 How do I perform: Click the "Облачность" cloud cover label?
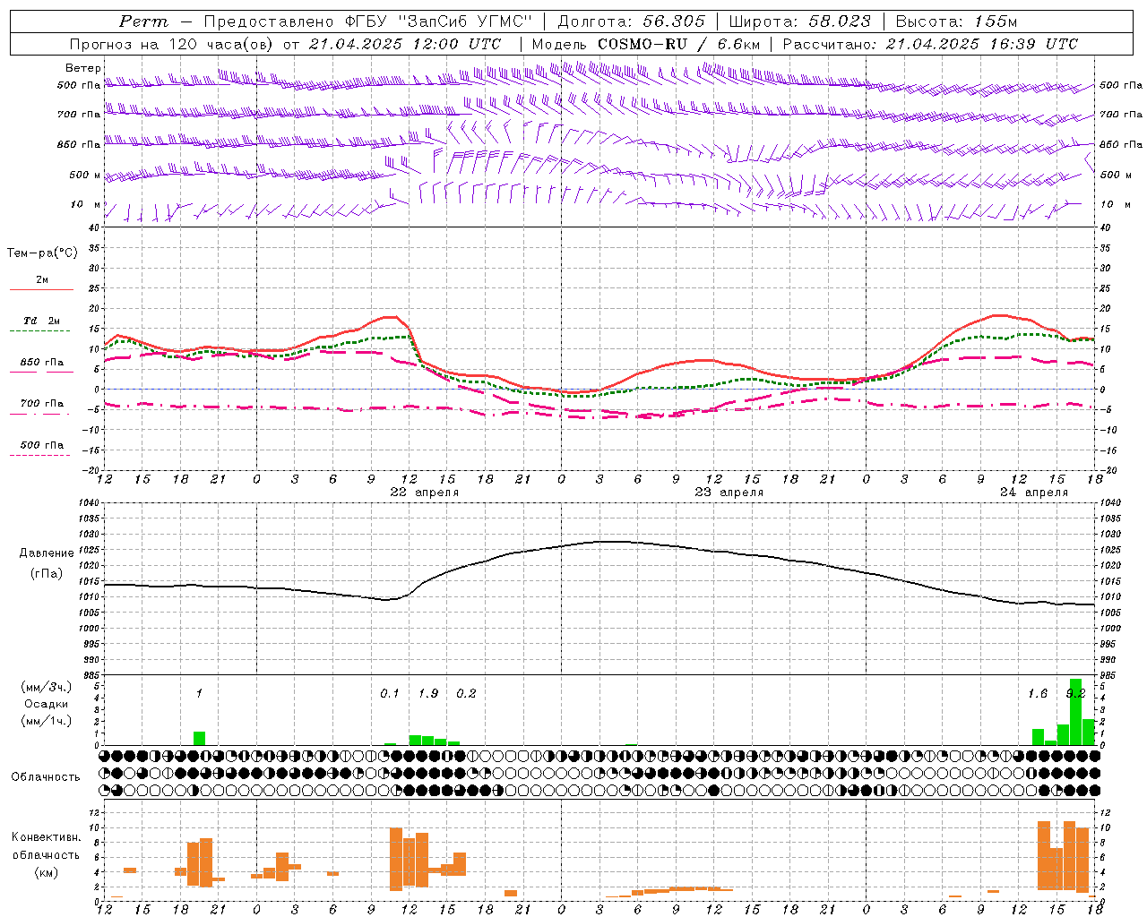coord(46,777)
